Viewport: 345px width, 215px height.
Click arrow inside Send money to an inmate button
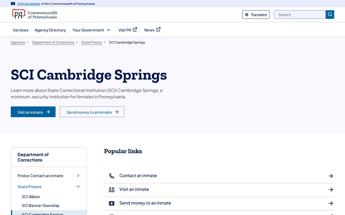117,112
